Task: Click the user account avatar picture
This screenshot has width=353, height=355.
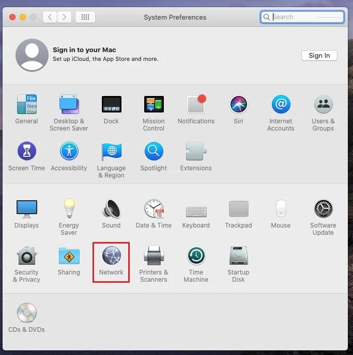Action: [32, 55]
